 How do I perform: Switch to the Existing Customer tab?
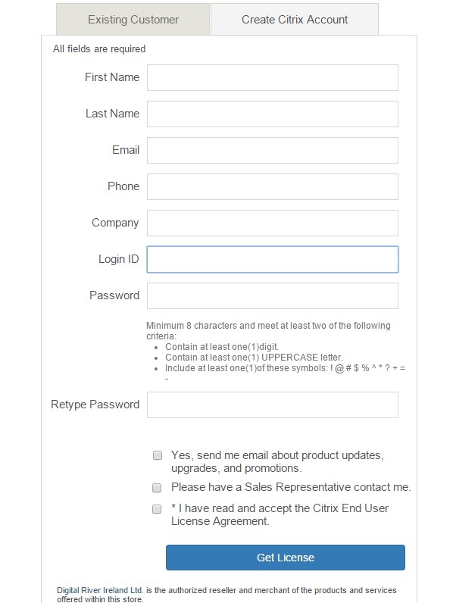click(133, 20)
